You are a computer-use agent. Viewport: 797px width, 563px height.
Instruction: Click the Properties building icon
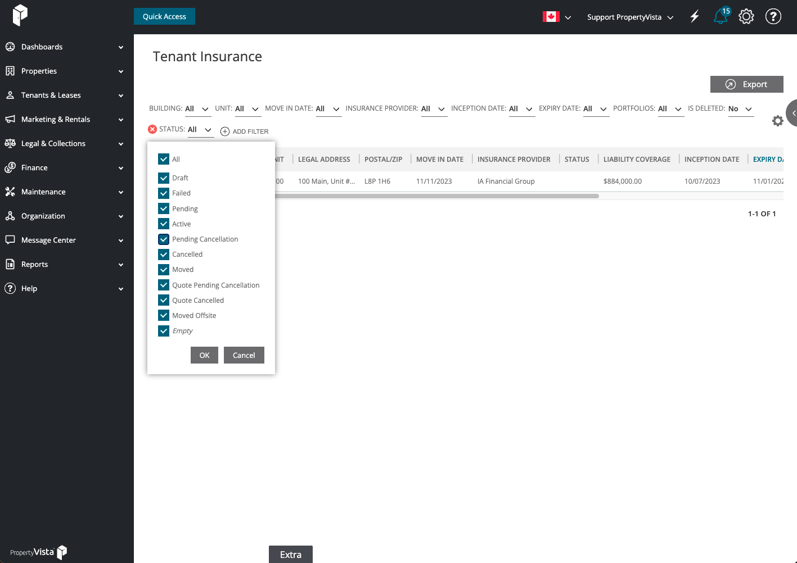click(x=10, y=71)
